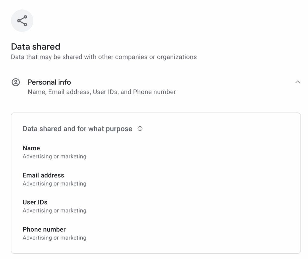
Task: Click the purpose text under Email address
Action: click(x=54, y=183)
